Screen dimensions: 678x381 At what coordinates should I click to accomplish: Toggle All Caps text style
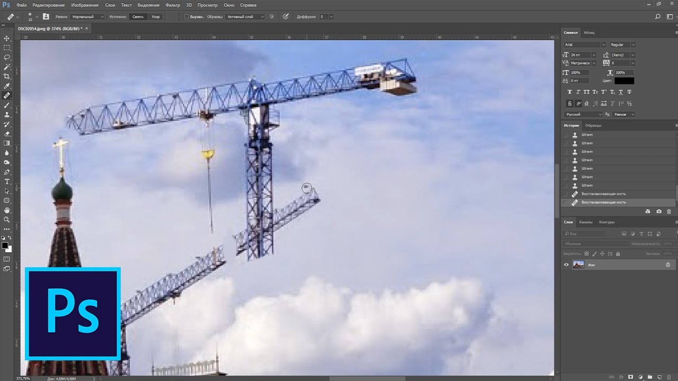[x=586, y=92]
